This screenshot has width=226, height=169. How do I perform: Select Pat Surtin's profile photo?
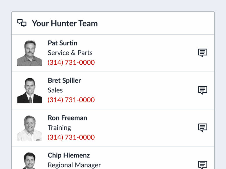point(30,53)
